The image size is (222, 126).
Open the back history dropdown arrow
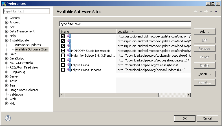(201, 12)
